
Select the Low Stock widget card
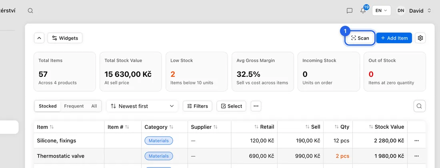pyautogui.click(x=197, y=72)
